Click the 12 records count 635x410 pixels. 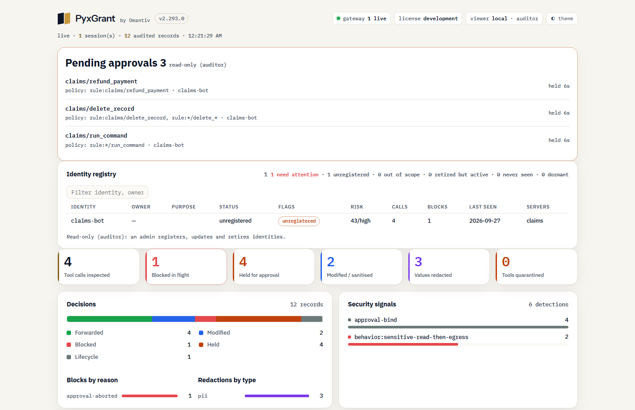coord(306,305)
